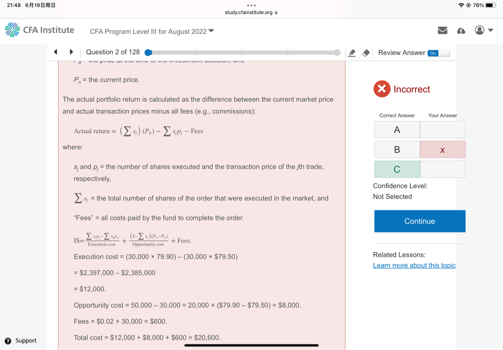Select answer option A
This screenshot has width=503, height=350.
coord(397,130)
